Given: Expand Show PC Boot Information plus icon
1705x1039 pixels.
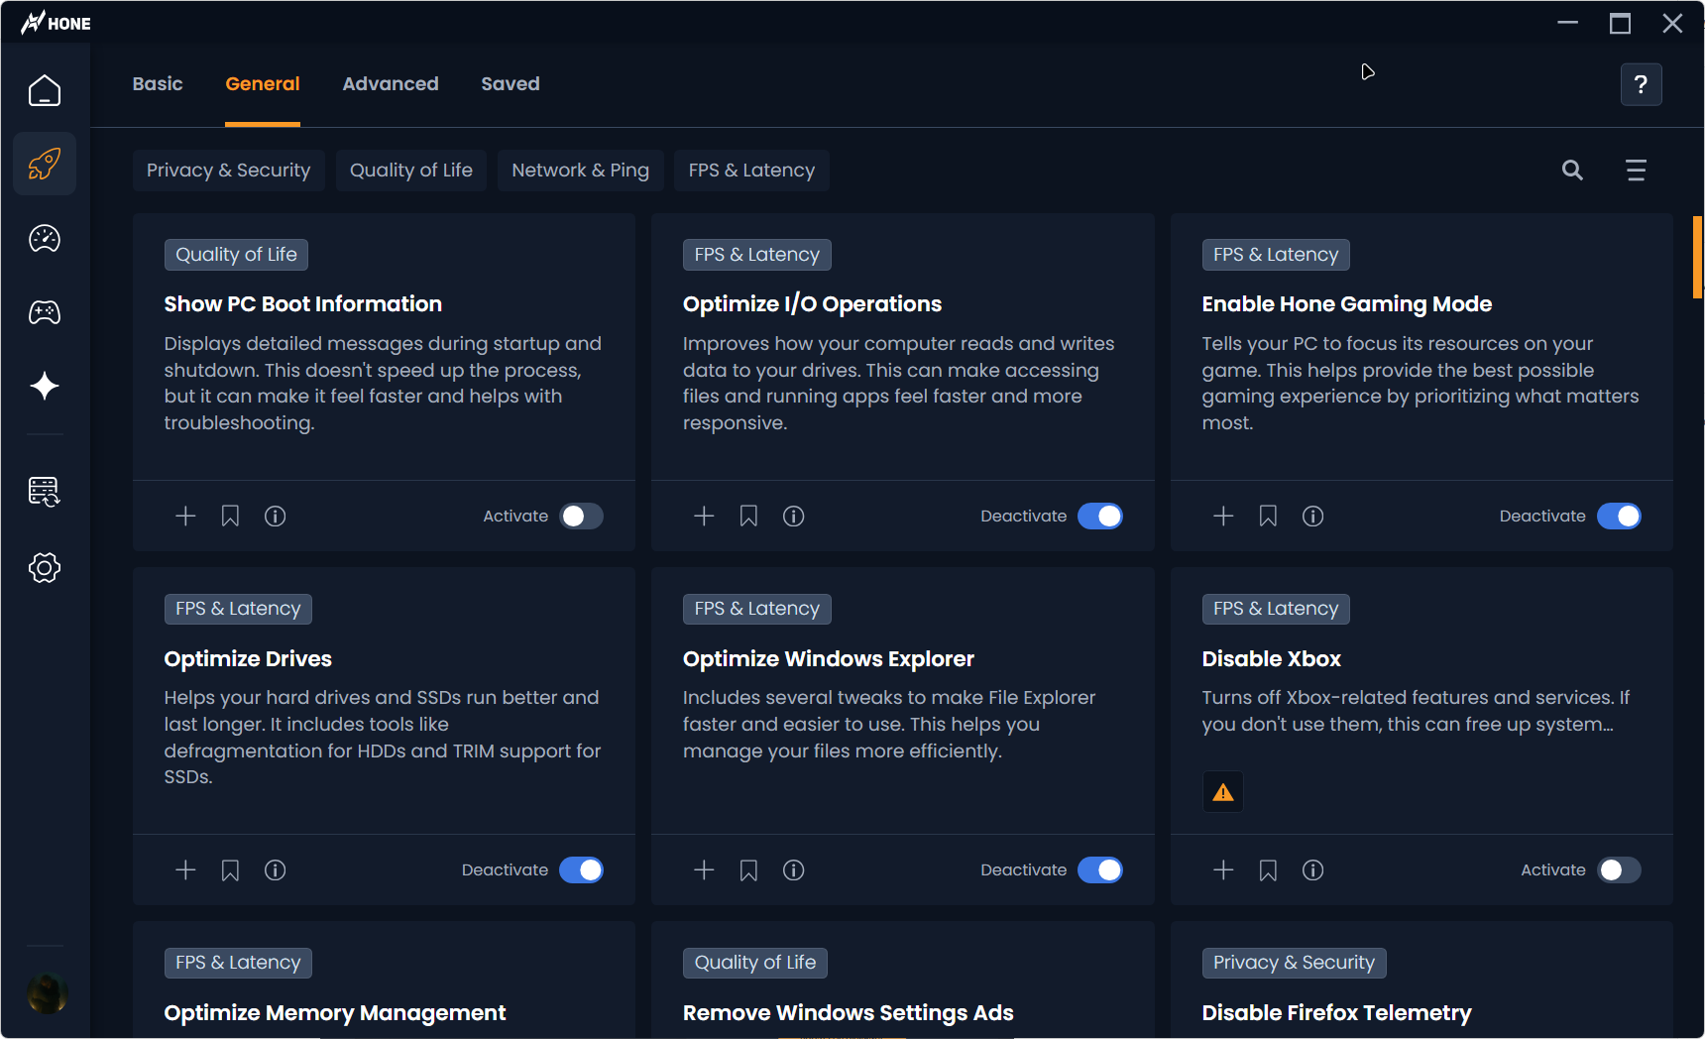Looking at the screenshot, I should (185, 517).
